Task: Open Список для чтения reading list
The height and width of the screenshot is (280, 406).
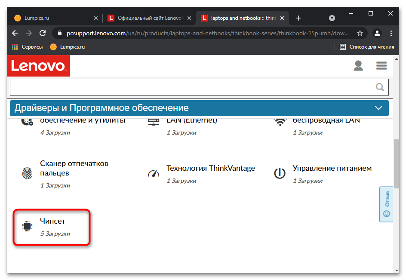Action: coord(366,47)
